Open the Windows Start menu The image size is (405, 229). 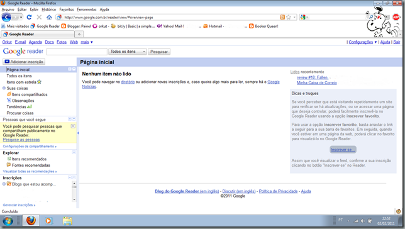8,221
